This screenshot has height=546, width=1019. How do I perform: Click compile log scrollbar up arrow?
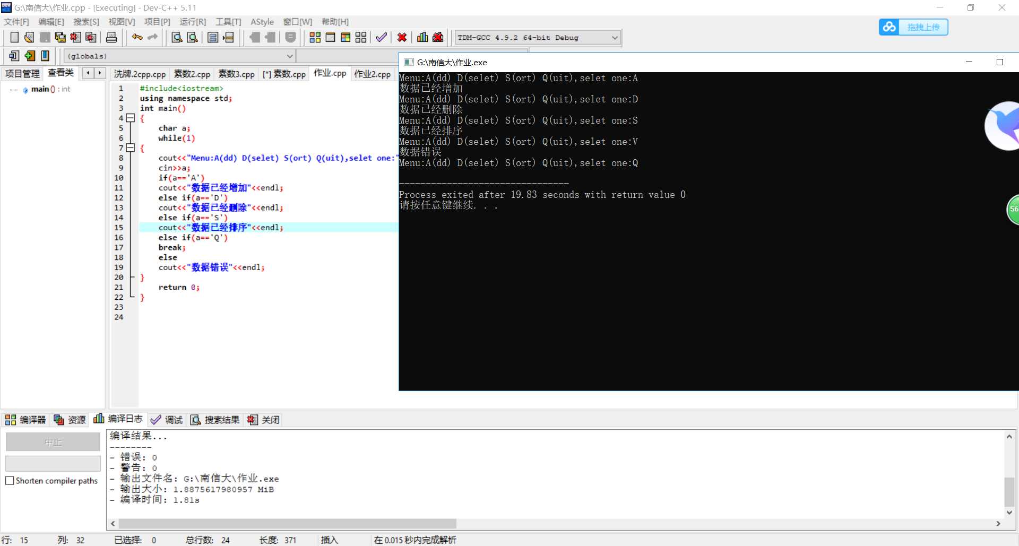1009,436
